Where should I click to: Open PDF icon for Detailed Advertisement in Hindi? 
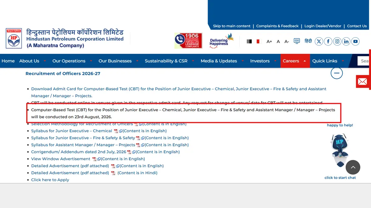[113, 173]
